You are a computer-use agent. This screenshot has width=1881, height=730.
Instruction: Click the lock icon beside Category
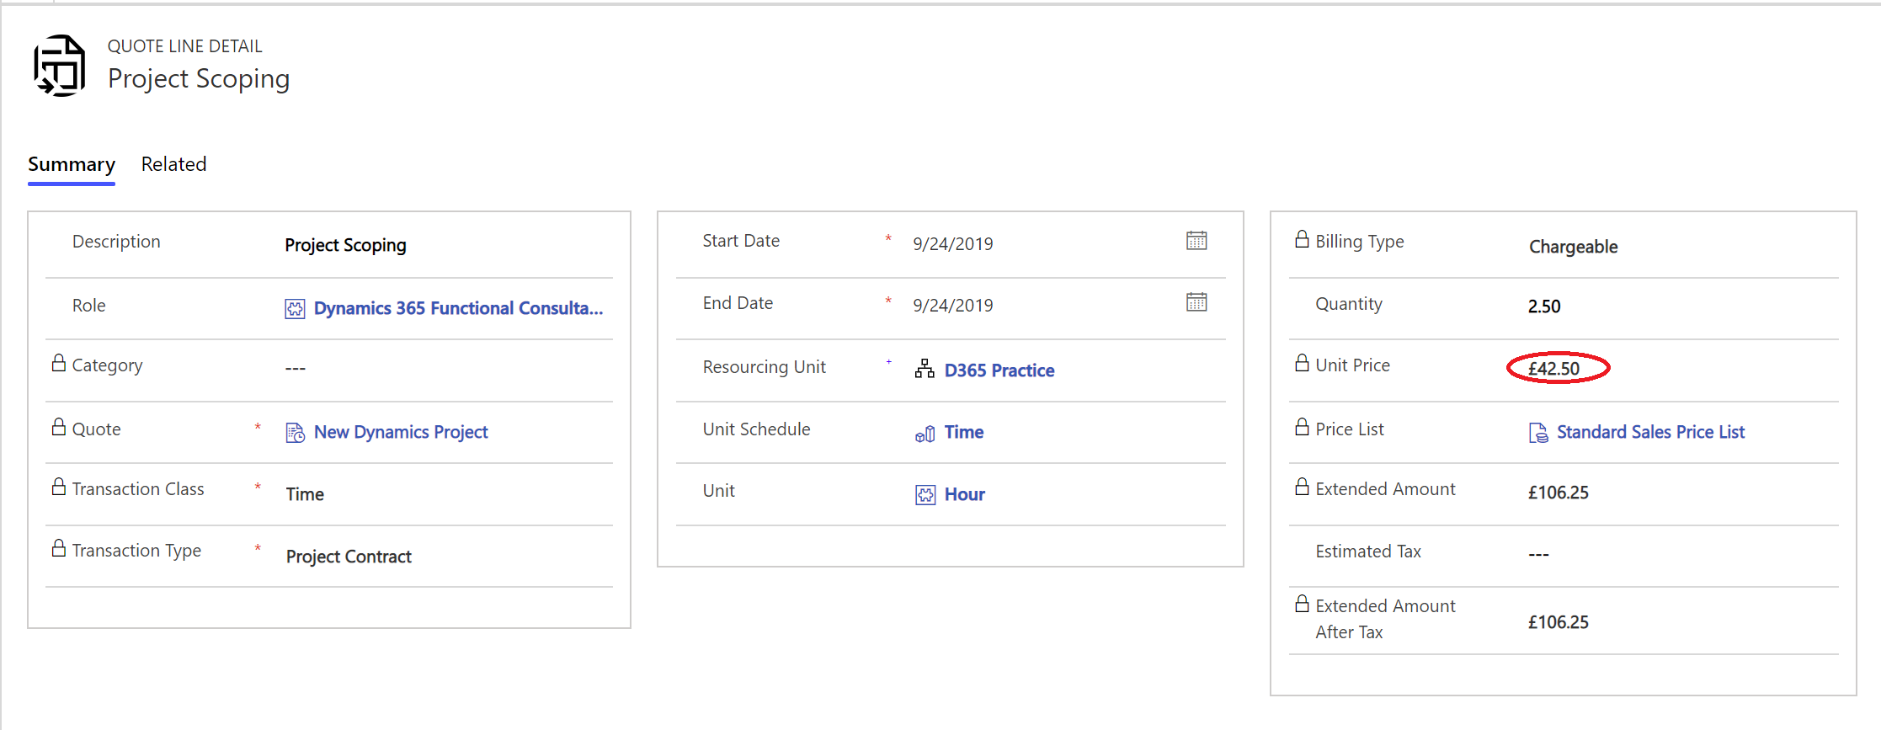coord(59,363)
